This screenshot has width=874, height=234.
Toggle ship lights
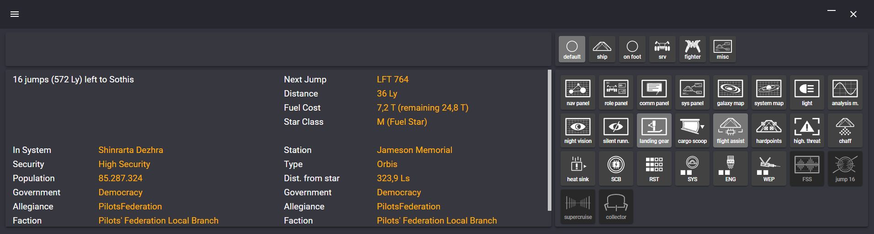pos(807,92)
